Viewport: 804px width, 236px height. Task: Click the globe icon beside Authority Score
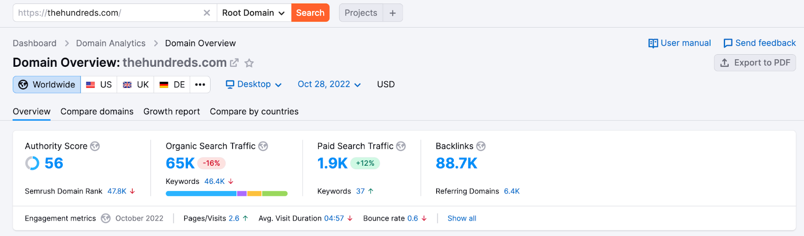click(x=95, y=146)
